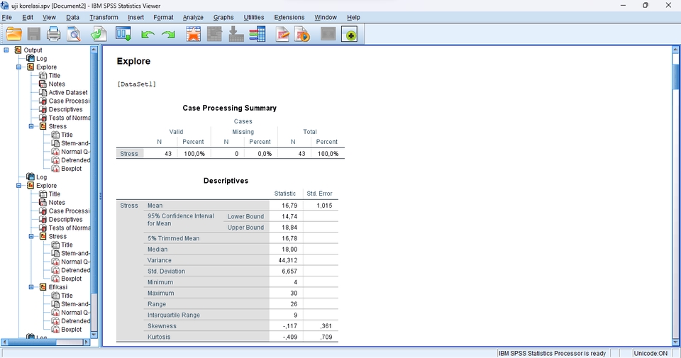Click the disabled gray icon before Designate Window

(x=328, y=34)
